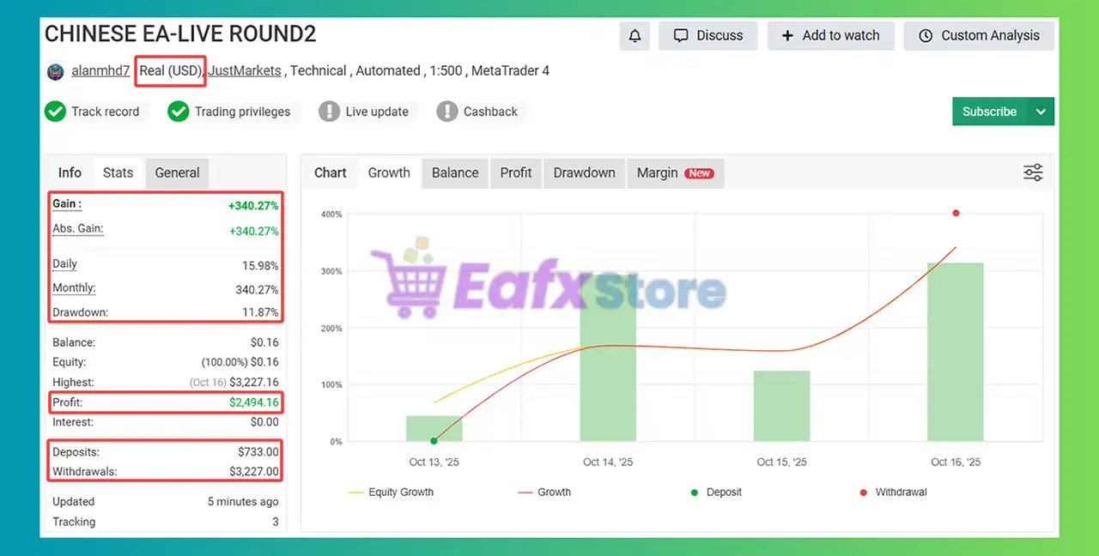Click the Live update warning icon
Image resolution: width=1099 pixels, height=556 pixels.
pyautogui.click(x=329, y=112)
